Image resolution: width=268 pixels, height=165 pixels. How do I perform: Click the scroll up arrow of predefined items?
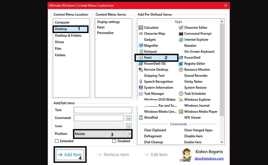click(222, 21)
